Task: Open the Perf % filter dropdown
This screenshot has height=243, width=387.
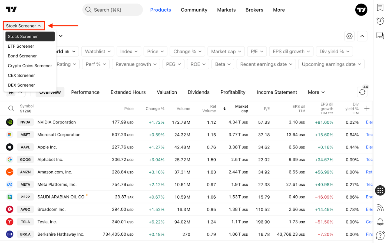Action: tap(96, 64)
